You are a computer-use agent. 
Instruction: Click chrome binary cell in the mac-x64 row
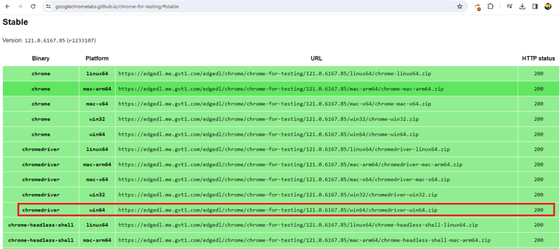coord(40,104)
